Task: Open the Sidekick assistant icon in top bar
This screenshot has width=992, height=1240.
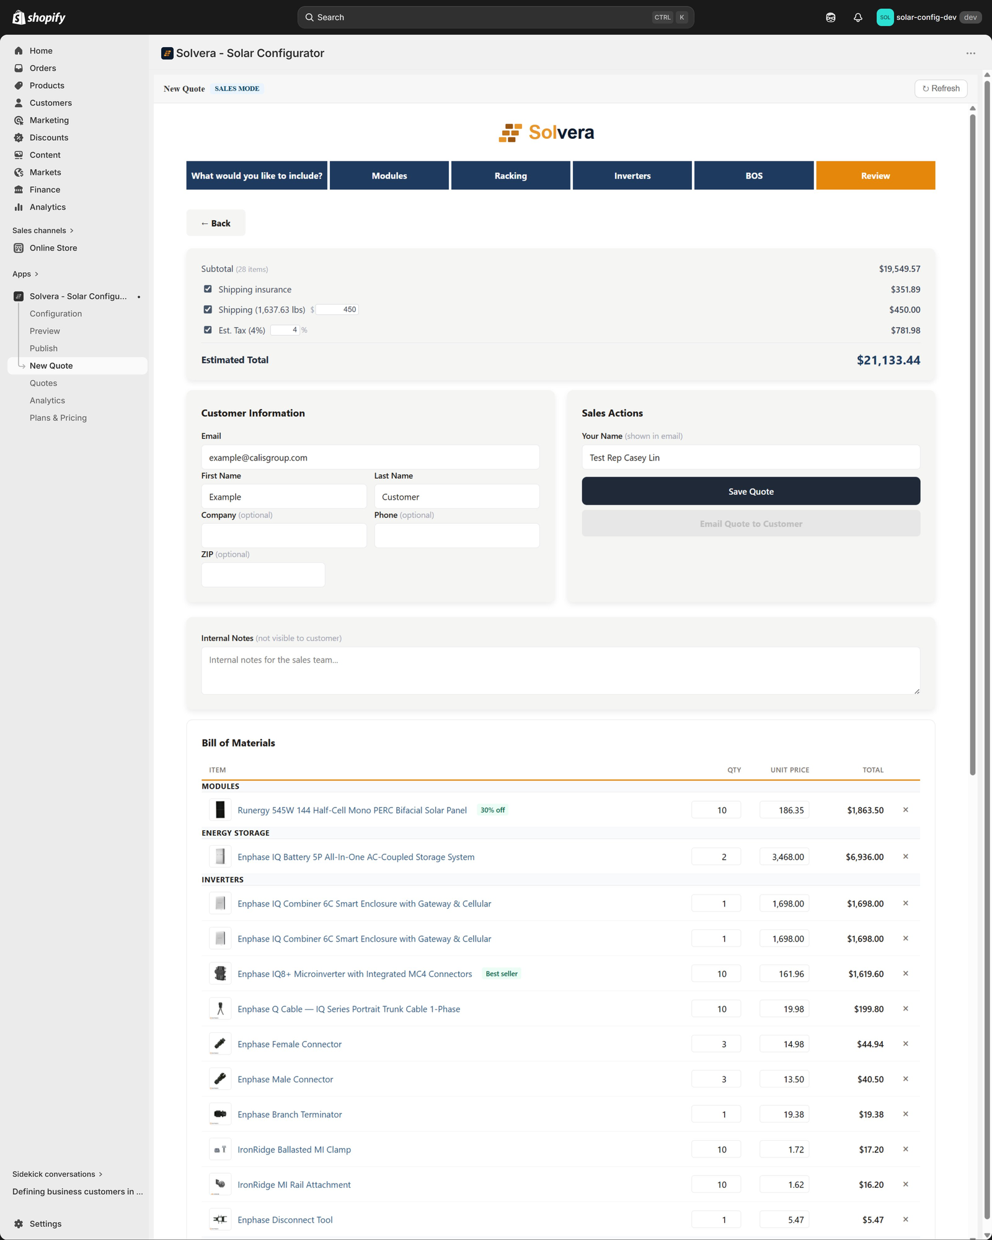Action: click(x=831, y=17)
